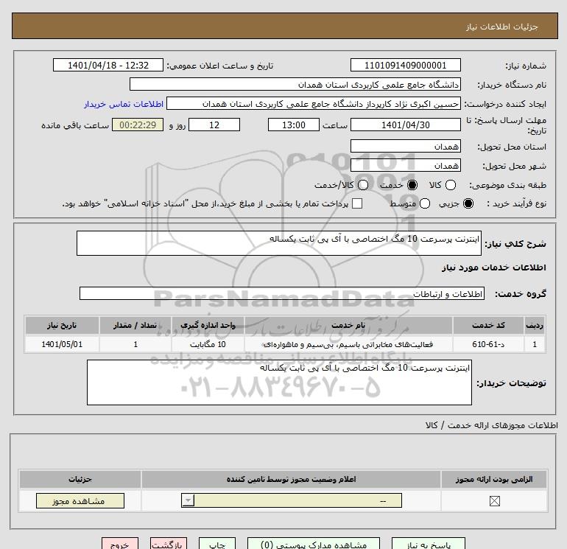Select the جزیی purchase type radio
The width and height of the screenshot is (567, 549).
tap(468, 203)
